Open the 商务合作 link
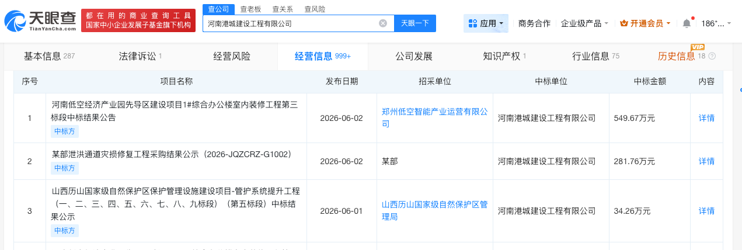This screenshot has width=742, height=250. [534, 23]
